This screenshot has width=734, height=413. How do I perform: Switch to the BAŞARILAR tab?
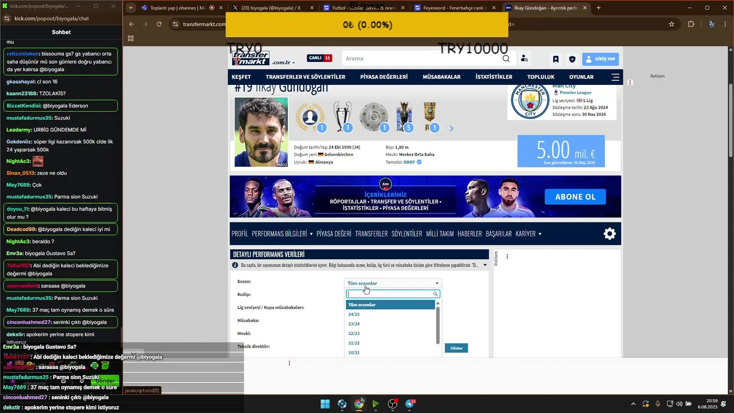click(x=499, y=233)
